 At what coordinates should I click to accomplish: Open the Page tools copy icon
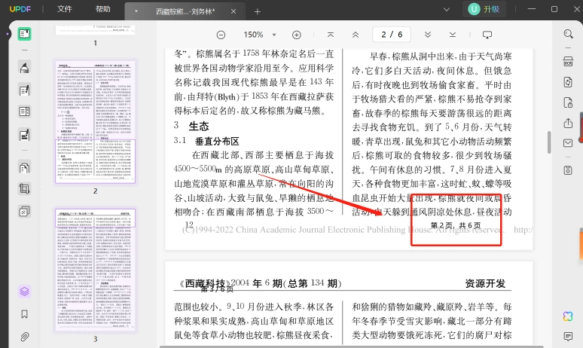point(25,168)
